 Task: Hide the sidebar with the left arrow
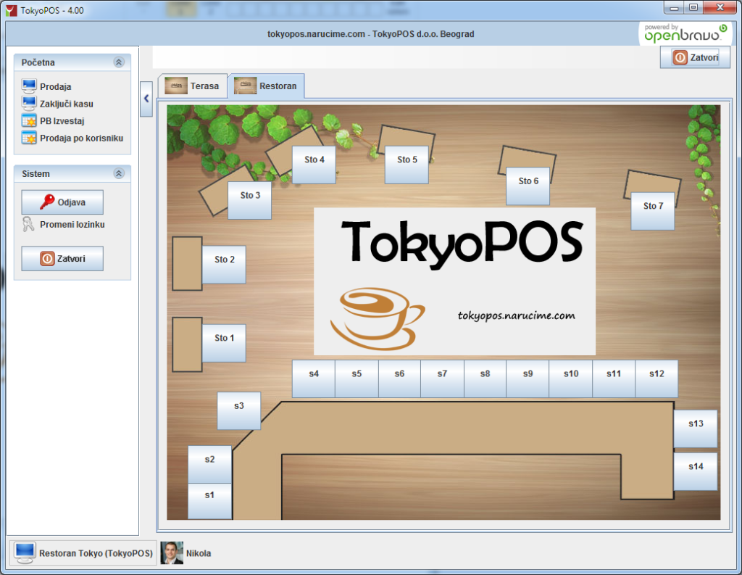[x=146, y=99]
